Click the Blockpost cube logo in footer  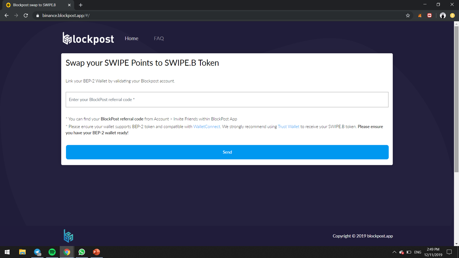coord(68,236)
